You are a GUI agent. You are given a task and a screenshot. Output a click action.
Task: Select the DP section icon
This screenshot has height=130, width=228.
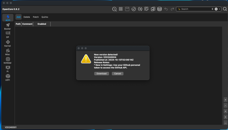(8, 33)
